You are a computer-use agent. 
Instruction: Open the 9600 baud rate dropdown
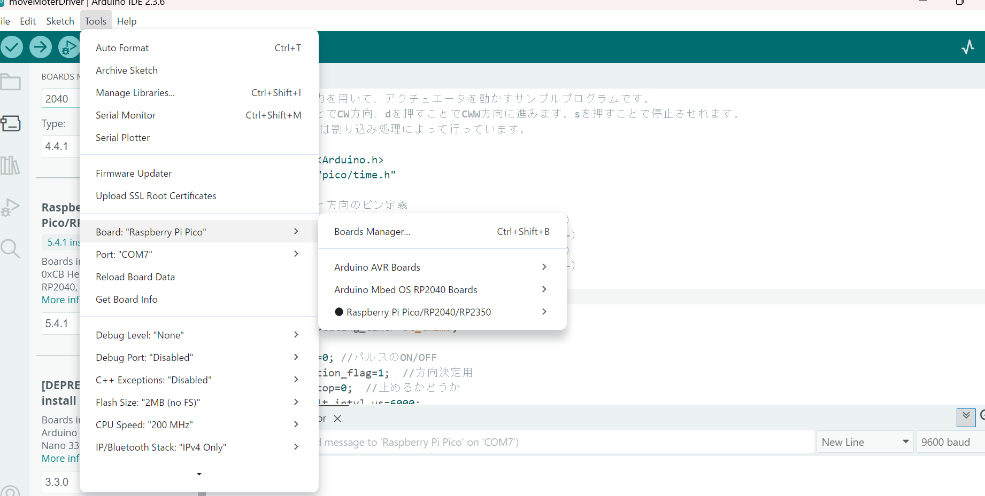point(949,442)
